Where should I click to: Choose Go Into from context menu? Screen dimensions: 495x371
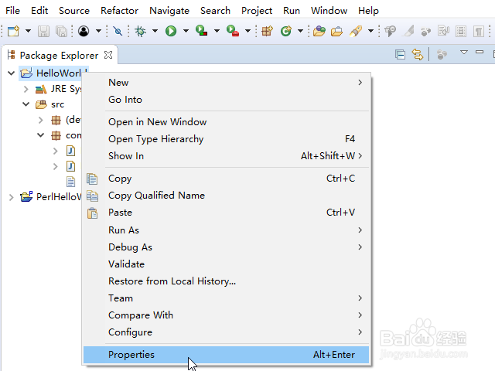click(226, 100)
